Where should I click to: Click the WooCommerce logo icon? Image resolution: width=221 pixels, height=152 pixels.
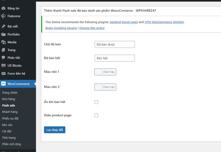[3, 84]
